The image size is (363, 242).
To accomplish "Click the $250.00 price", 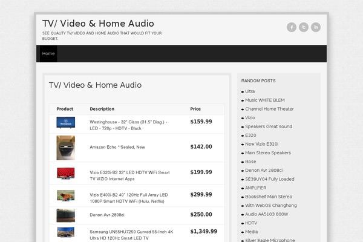I will [x=201, y=214].
